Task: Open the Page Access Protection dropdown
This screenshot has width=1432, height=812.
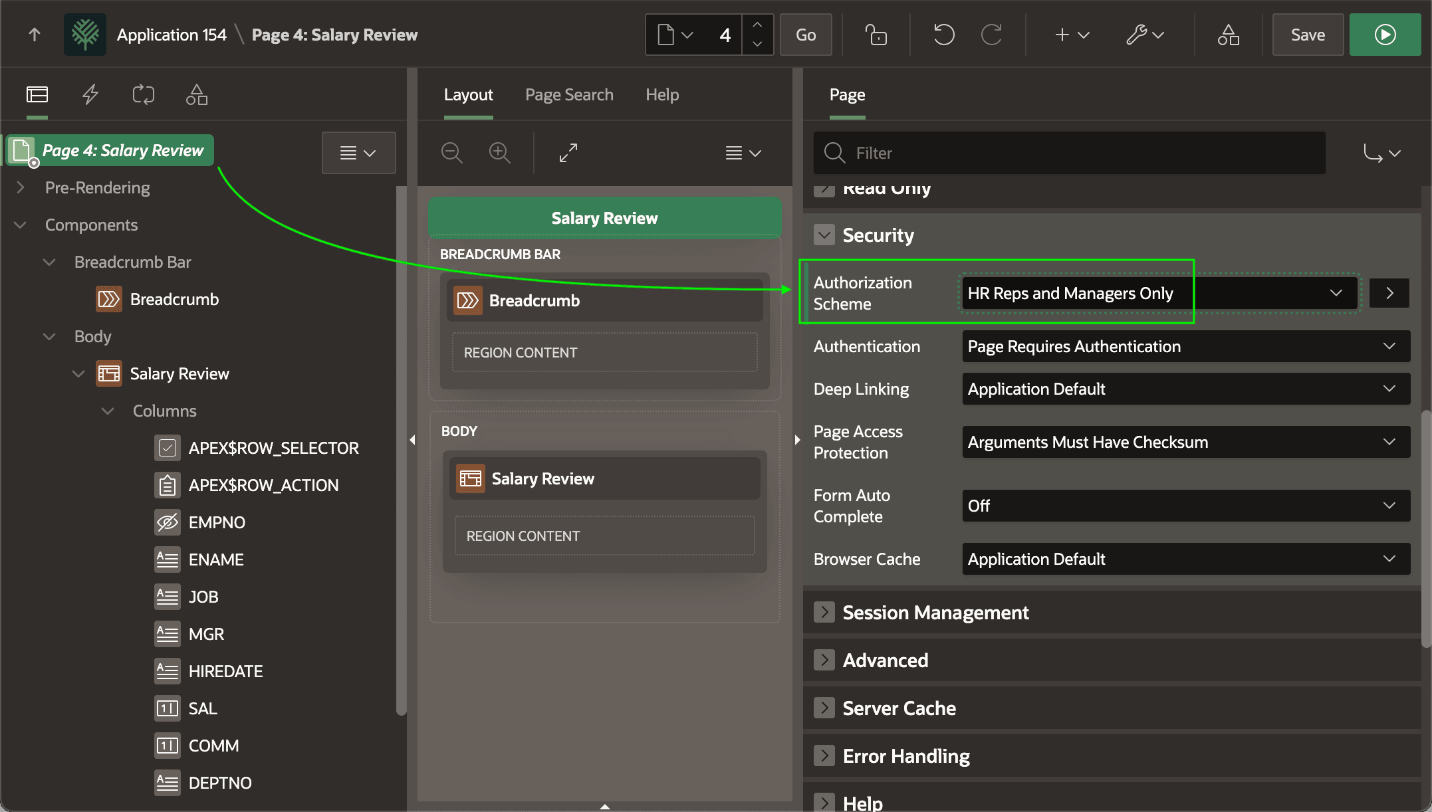Action: click(x=1186, y=442)
